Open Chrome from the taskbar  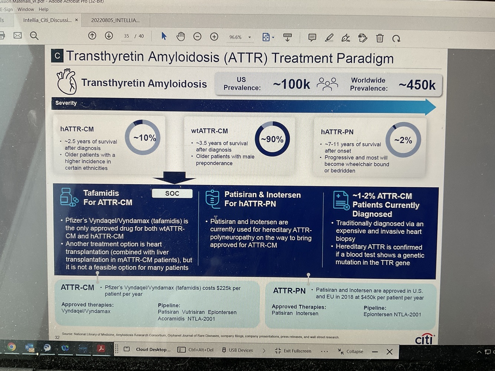(x=12, y=347)
